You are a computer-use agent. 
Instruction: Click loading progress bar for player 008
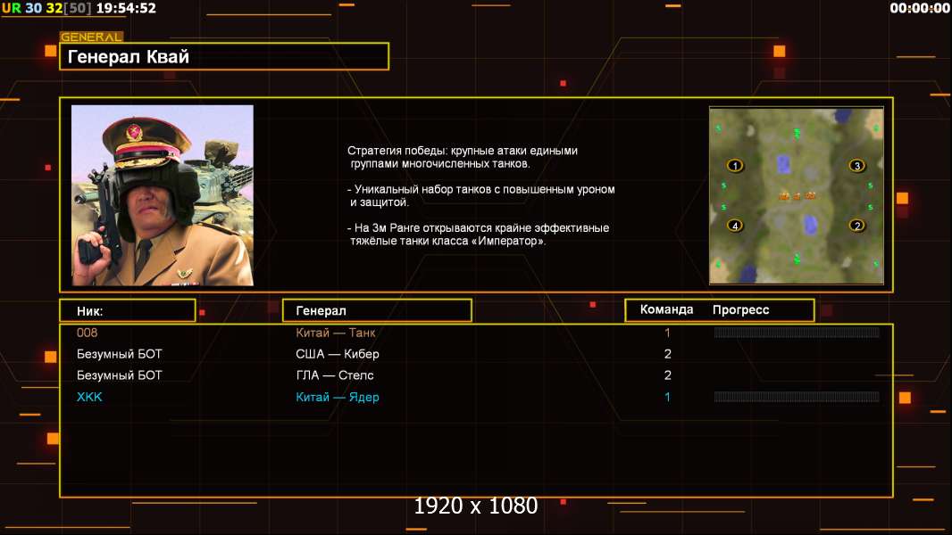coord(797,332)
